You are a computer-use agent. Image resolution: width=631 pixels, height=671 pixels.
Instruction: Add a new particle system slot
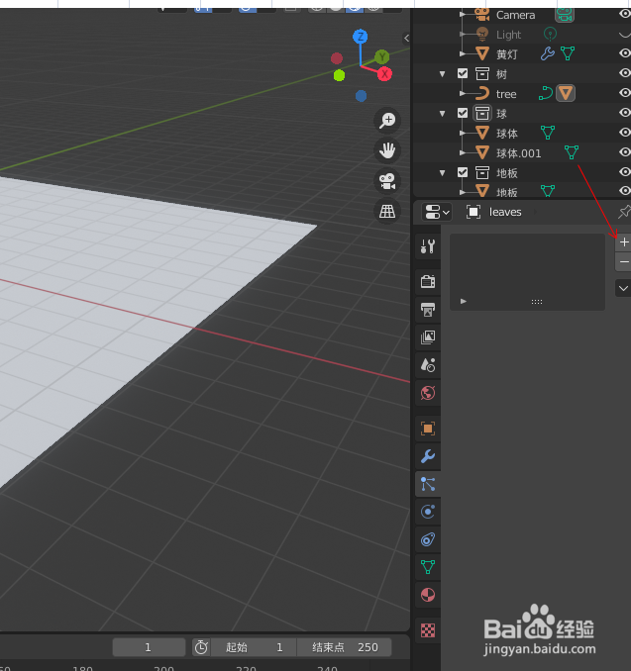pyautogui.click(x=624, y=242)
